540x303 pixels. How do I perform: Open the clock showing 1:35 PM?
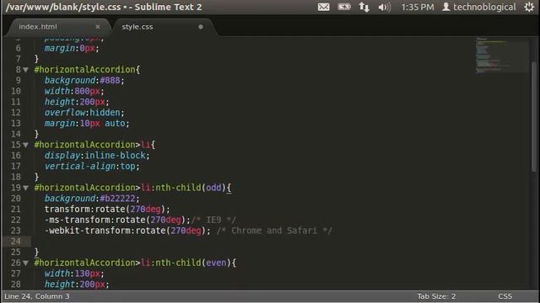coord(418,8)
